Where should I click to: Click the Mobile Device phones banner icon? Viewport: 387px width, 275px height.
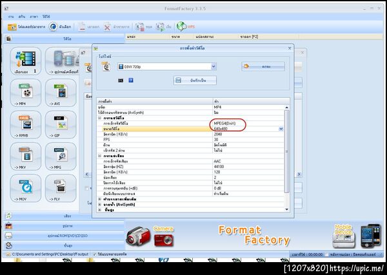371,236
